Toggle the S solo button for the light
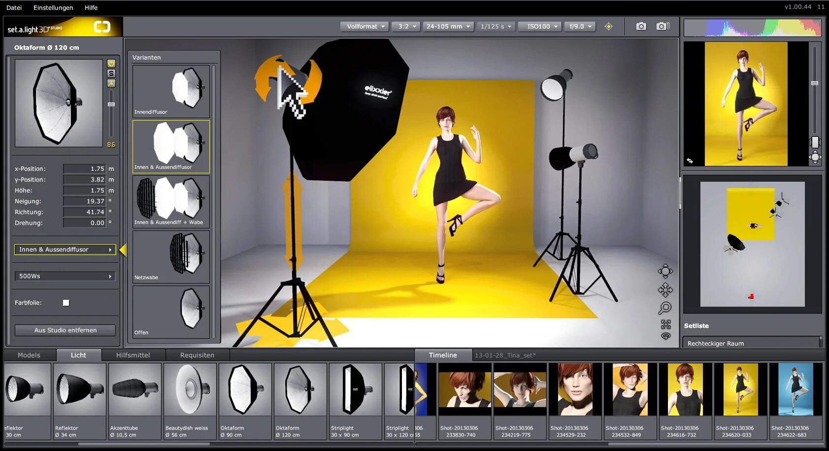 [111, 73]
